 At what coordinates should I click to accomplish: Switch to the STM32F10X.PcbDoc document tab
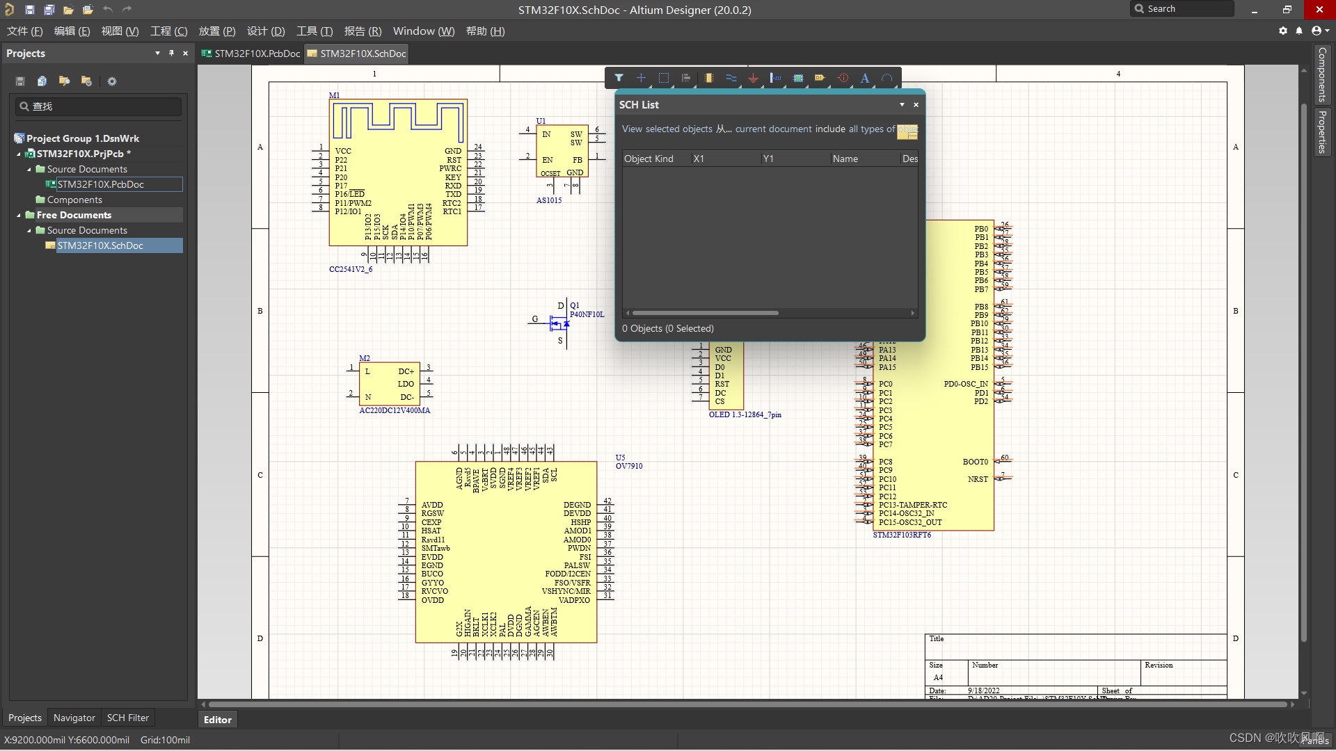(251, 54)
